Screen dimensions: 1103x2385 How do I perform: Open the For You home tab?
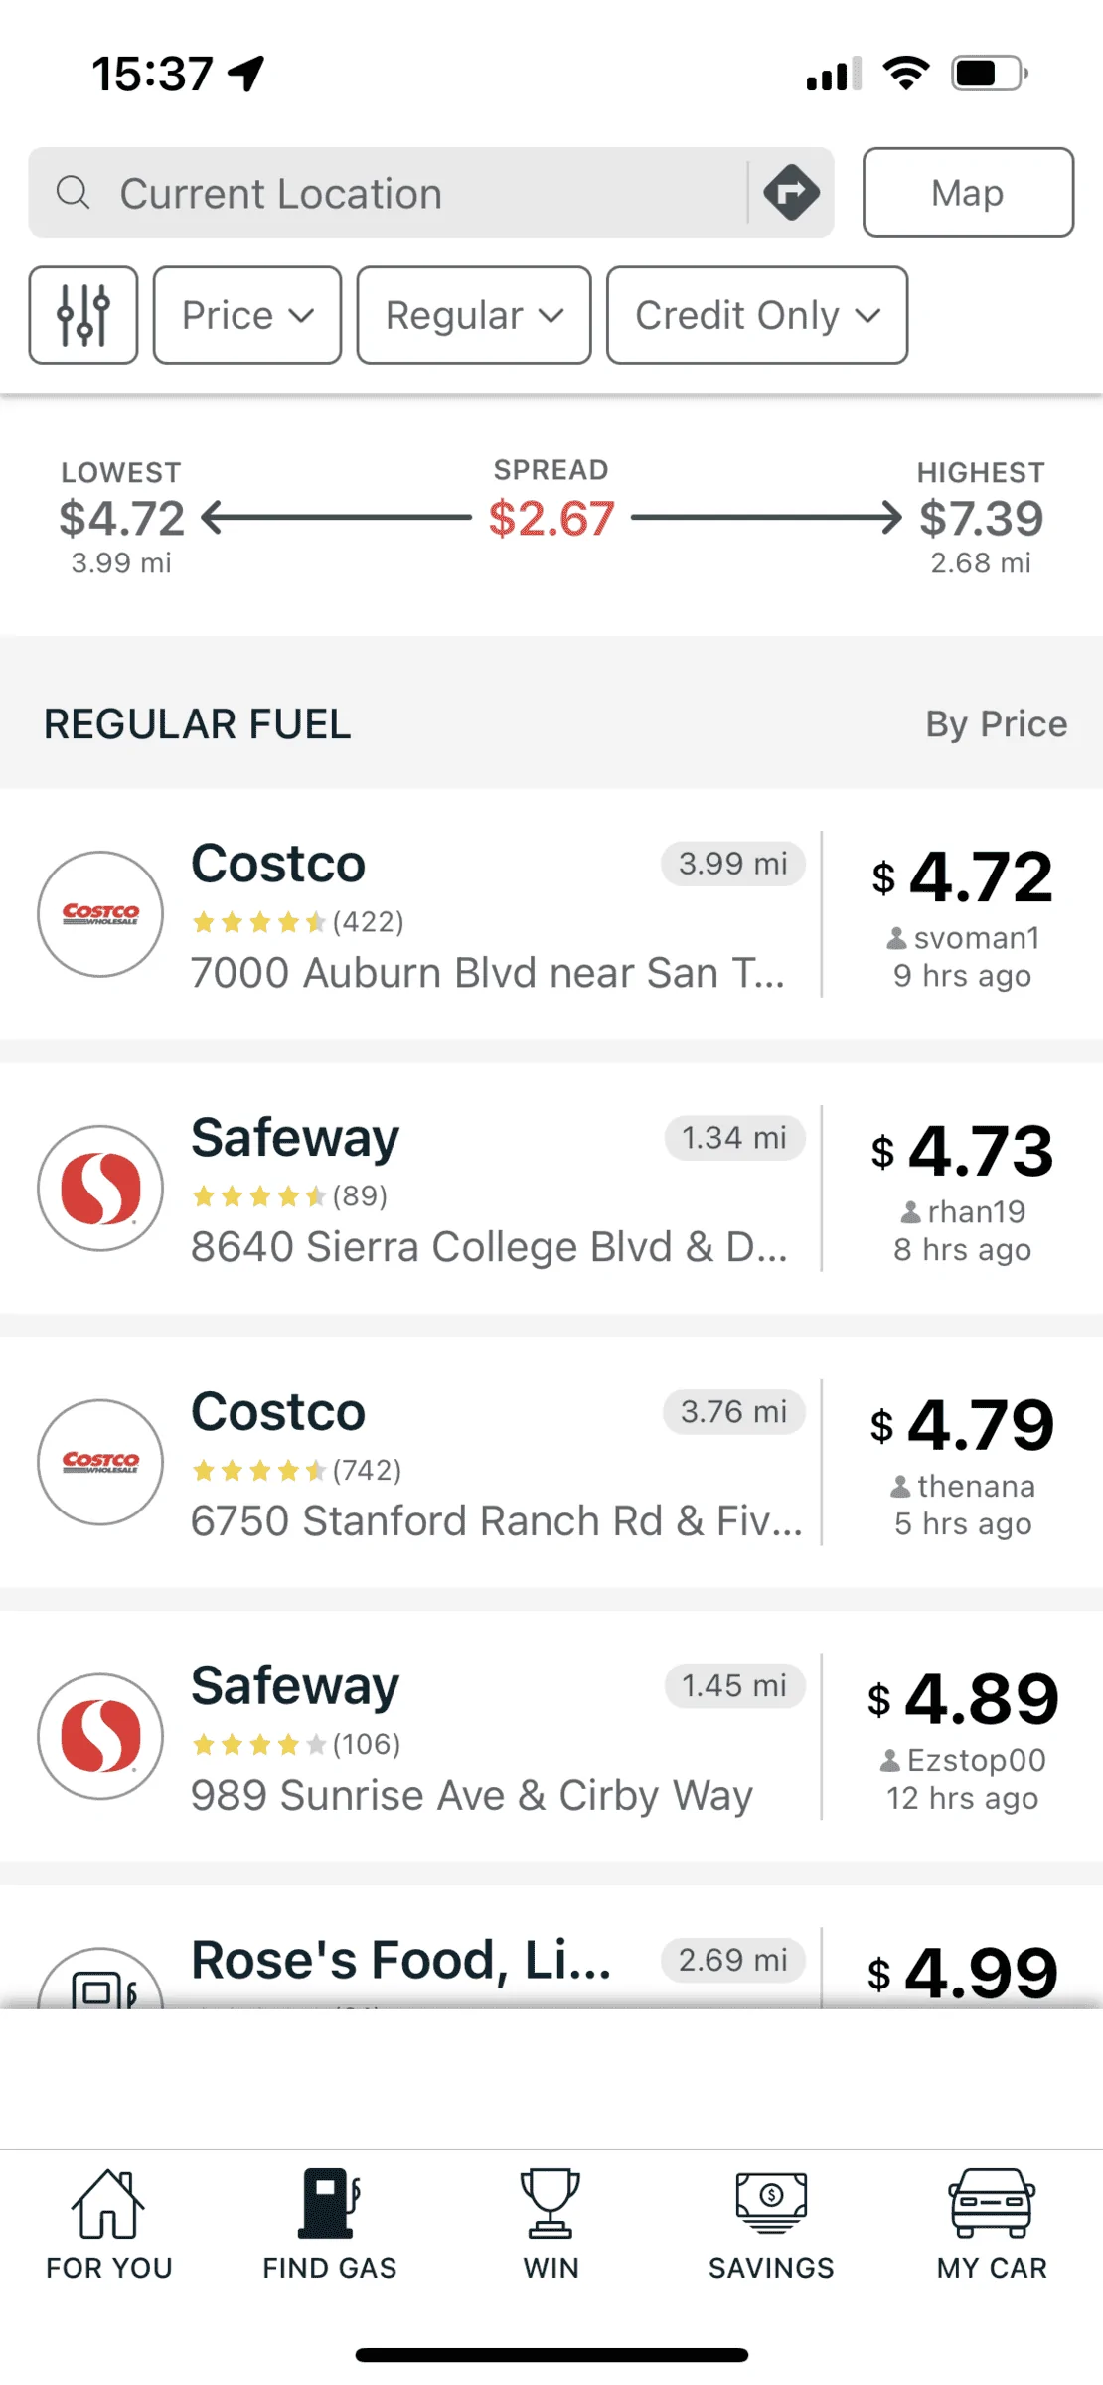pyautogui.click(x=108, y=2224)
